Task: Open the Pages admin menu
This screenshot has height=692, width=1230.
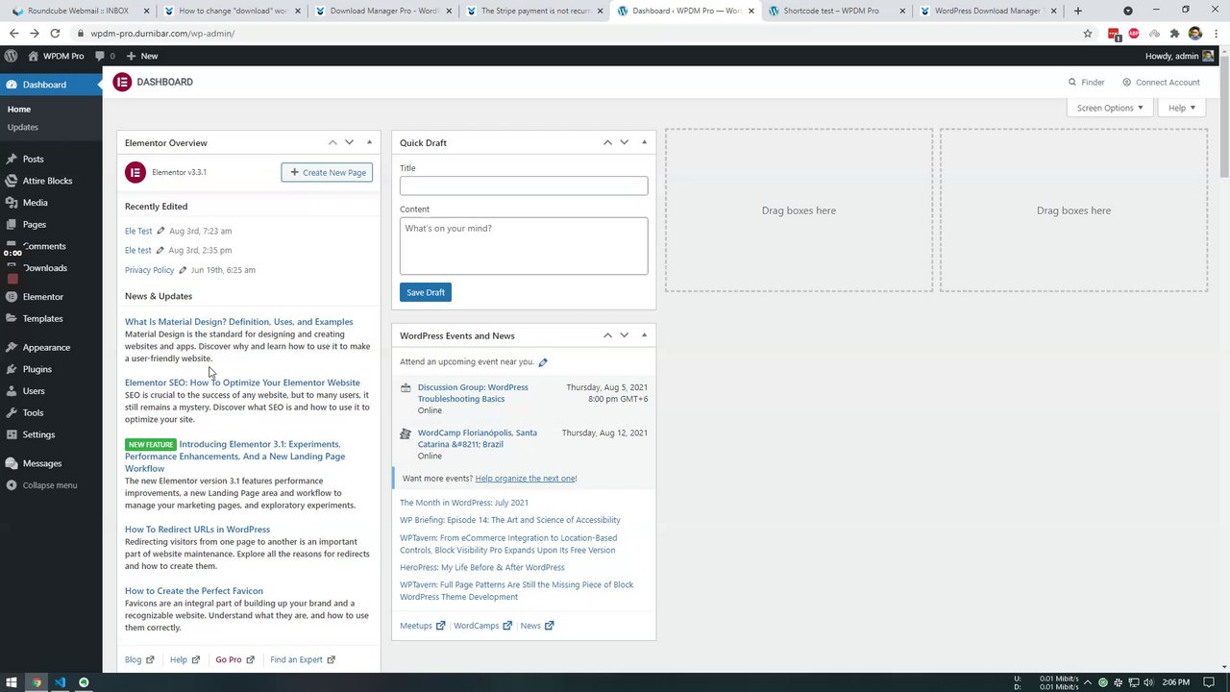Action: 34,224
